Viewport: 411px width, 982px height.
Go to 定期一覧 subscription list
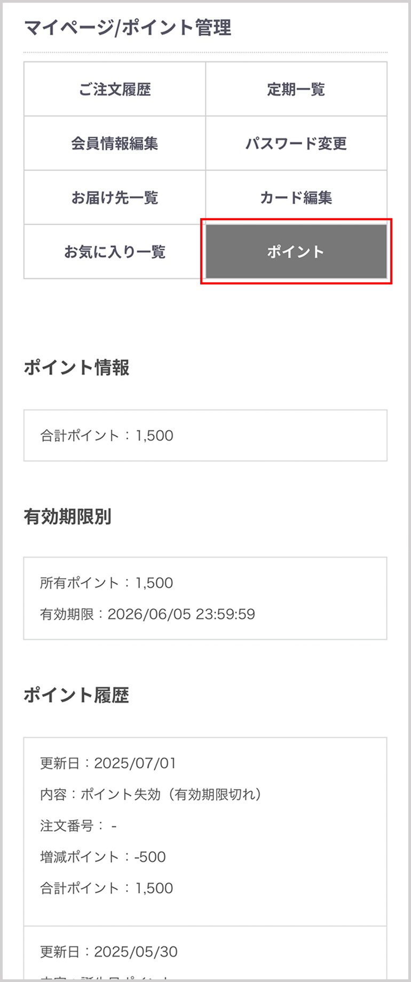tap(296, 89)
